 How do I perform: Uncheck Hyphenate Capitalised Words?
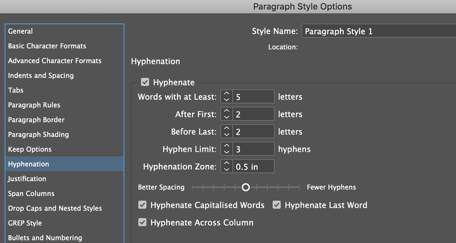coord(142,205)
